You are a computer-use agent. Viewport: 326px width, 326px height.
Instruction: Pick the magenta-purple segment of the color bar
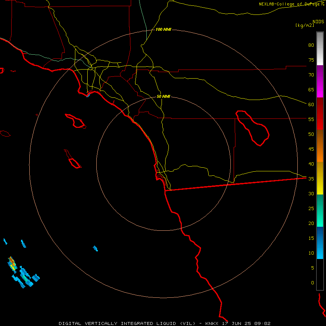coord(320,81)
